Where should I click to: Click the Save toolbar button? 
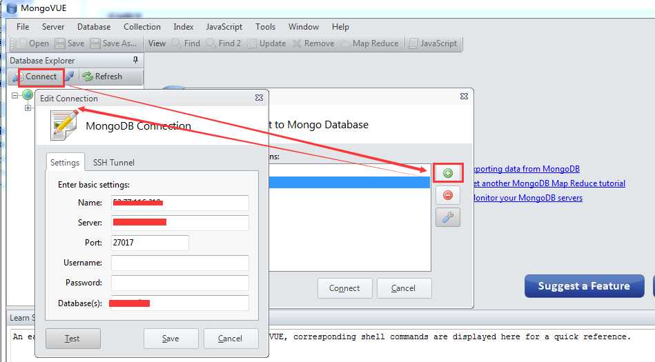click(70, 43)
